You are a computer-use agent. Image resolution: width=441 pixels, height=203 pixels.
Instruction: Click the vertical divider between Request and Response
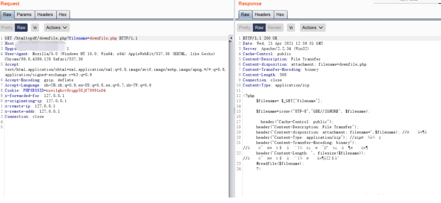point(234,102)
